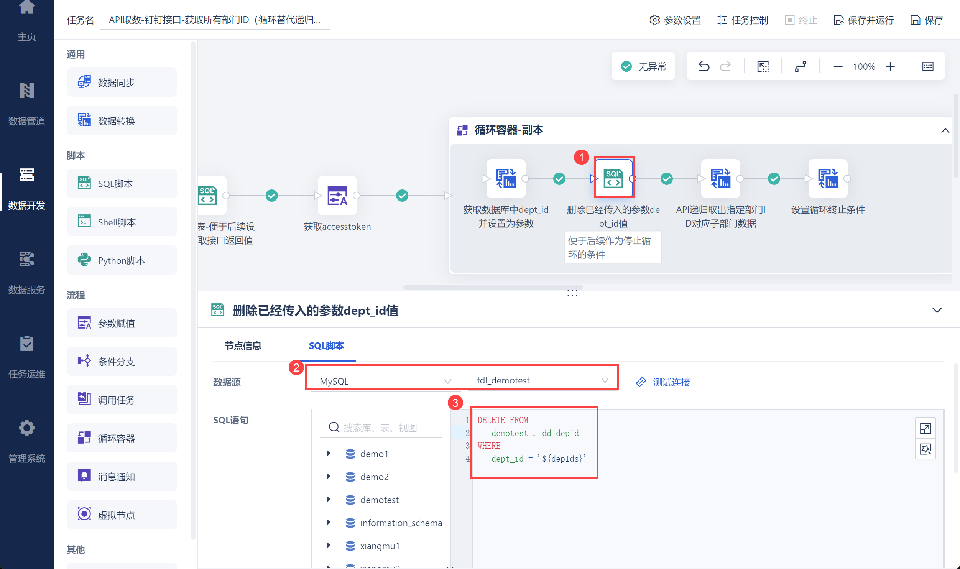The height and width of the screenshot is (569, 960).
Task: Collapse the node settings panel chevron
Action: pos(937,310)
